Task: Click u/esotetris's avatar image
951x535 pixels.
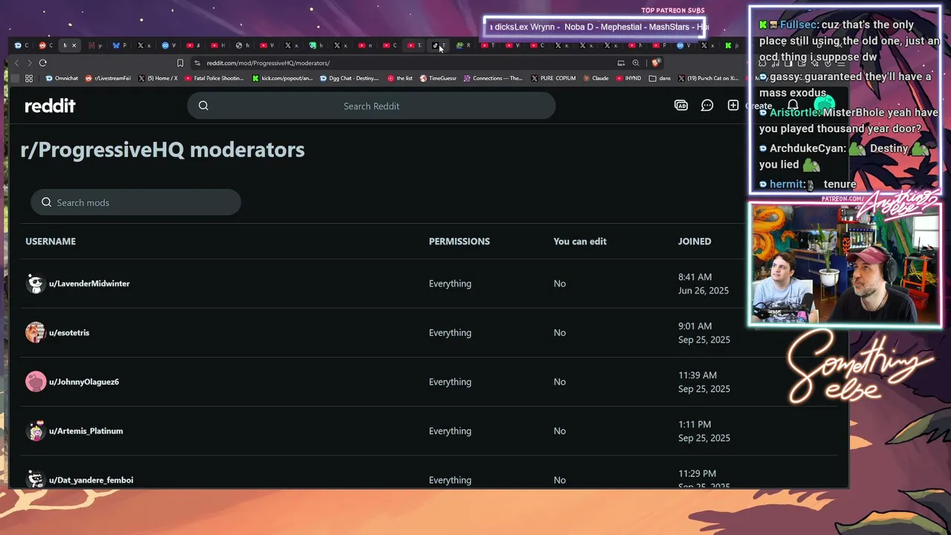Action: (36, 332)
